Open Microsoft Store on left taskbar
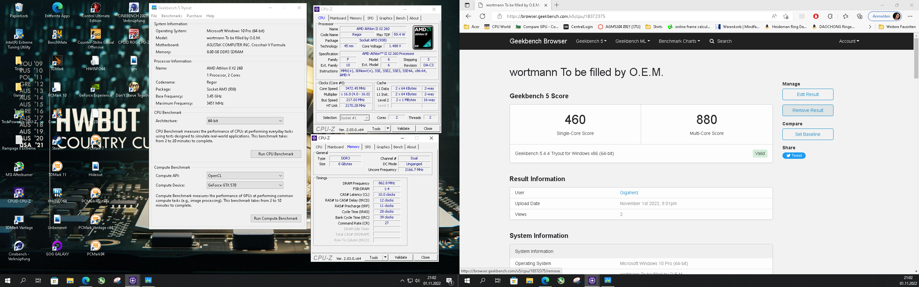 coord(54,281)
